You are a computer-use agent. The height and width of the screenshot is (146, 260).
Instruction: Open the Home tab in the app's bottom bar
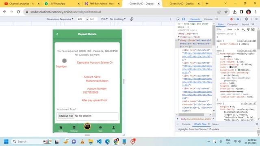click(61, 129)
